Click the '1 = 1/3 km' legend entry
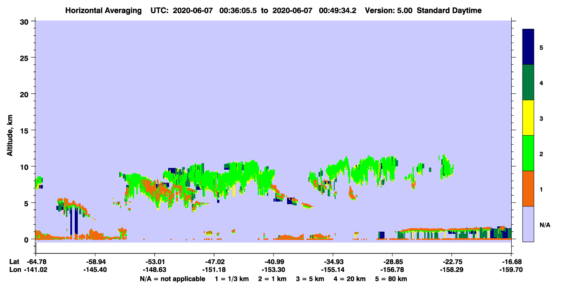The width and height of the screenshot is (568, 291). pyautogui.click(x=232, y=279)
